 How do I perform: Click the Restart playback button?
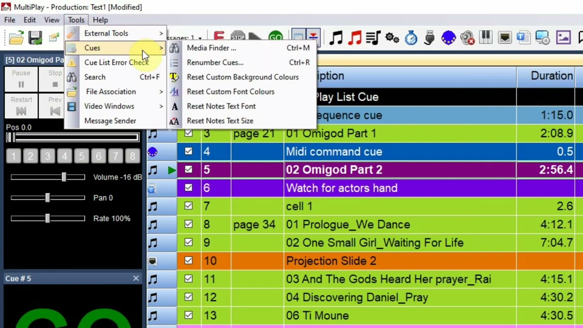[21, 106]
